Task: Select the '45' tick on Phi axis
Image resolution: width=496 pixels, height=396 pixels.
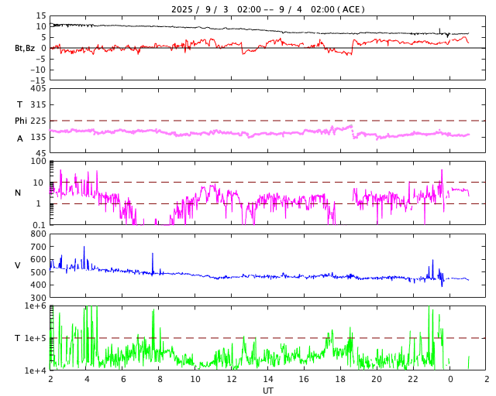Action: 41,153
